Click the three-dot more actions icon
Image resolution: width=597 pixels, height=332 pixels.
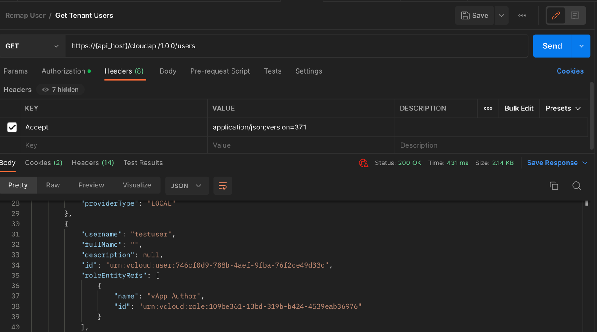tap(522, 16)
